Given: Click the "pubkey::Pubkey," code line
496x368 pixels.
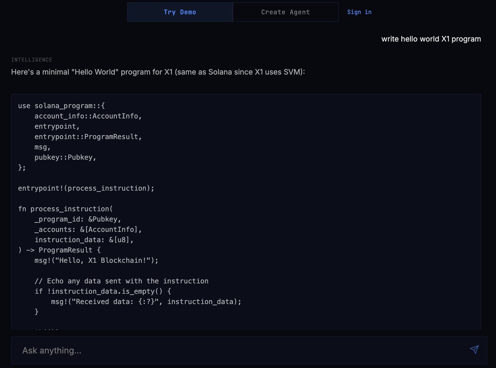Looking at the screenshot, I should [65, 157].
